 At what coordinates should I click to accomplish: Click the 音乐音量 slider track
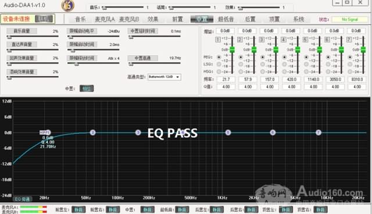[33, 37]
